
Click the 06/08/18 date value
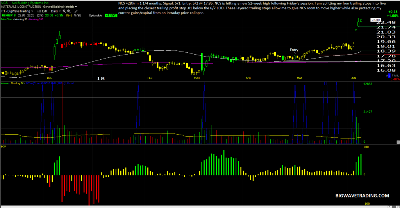tap(9, 16)
